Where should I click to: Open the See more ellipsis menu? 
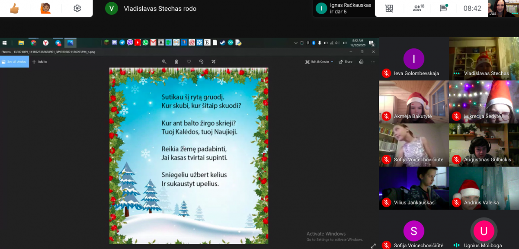point(373,62)
